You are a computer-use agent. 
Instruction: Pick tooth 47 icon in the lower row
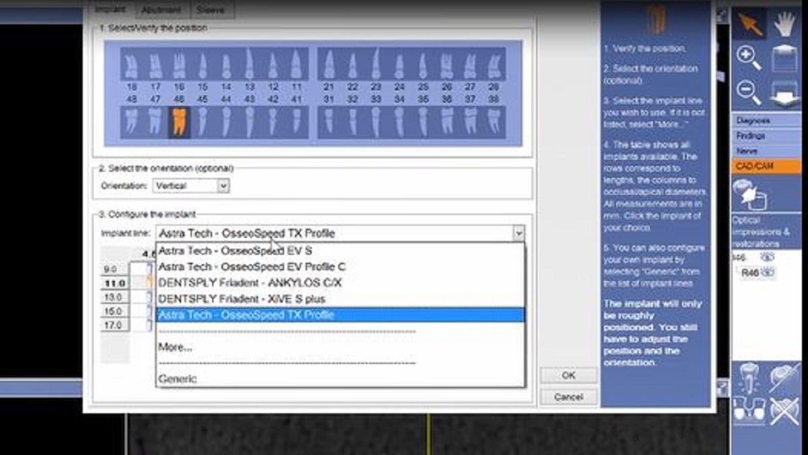pyautogui.click(x=156, y=121)
